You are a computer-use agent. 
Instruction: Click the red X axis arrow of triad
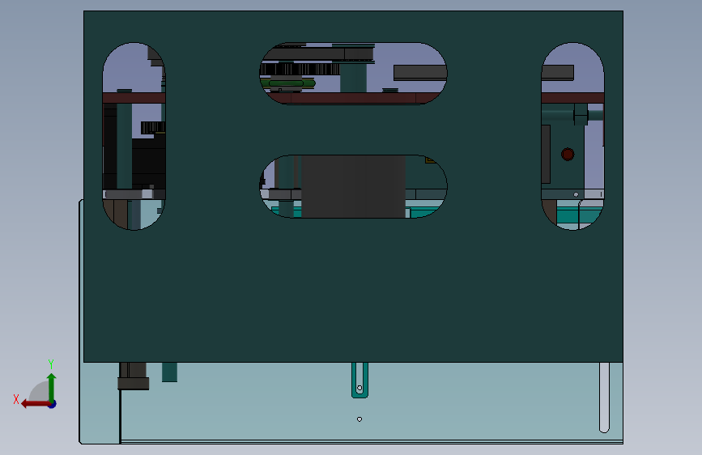[36, 404]
